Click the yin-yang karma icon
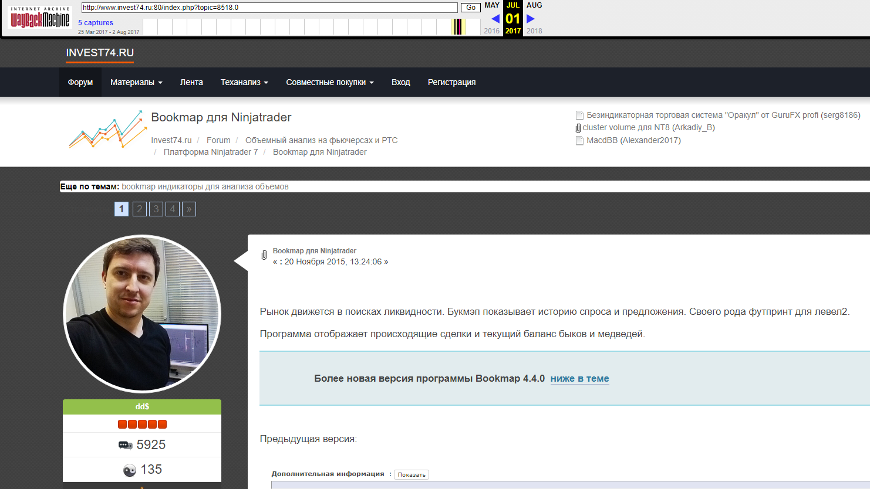The image size is (870, 489). coord(130,470)
